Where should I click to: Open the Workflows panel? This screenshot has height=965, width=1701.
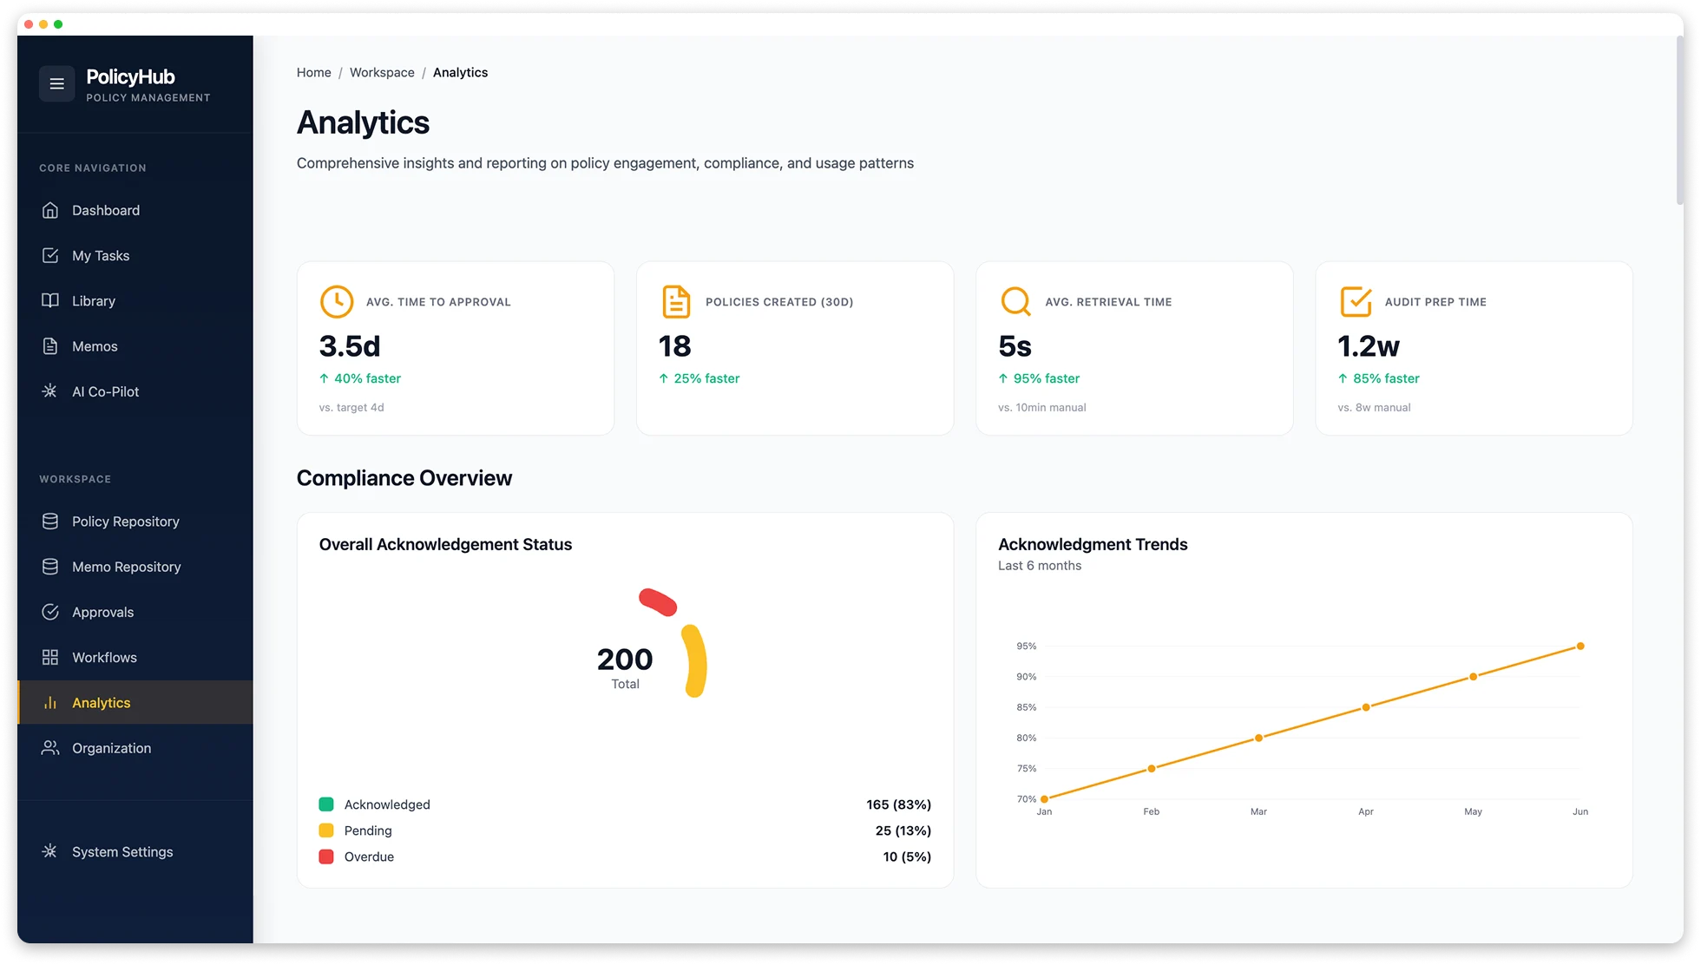point(103,657)
